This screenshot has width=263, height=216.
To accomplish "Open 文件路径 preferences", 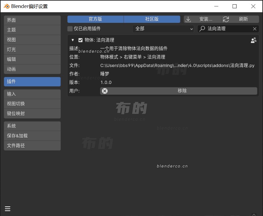I will coord(32,146).
